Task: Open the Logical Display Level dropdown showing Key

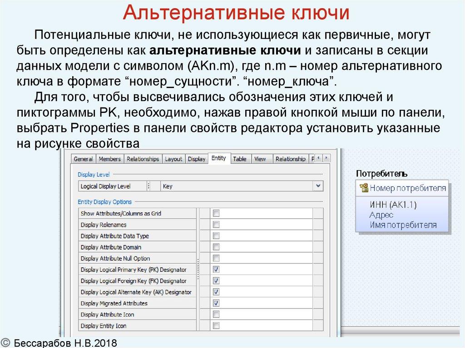Action: (318, 186)
